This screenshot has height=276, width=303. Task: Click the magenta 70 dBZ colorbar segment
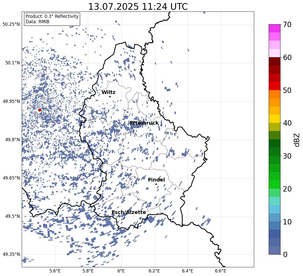click(274, 28)
